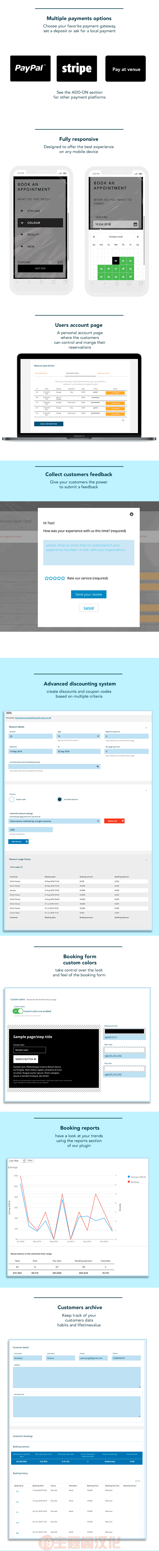Click the red remove rule button
The width and height of the screenshot is (159, 1551).
(115, 821)
